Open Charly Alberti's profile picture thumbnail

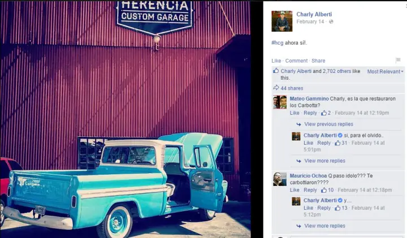pos(282,21)
